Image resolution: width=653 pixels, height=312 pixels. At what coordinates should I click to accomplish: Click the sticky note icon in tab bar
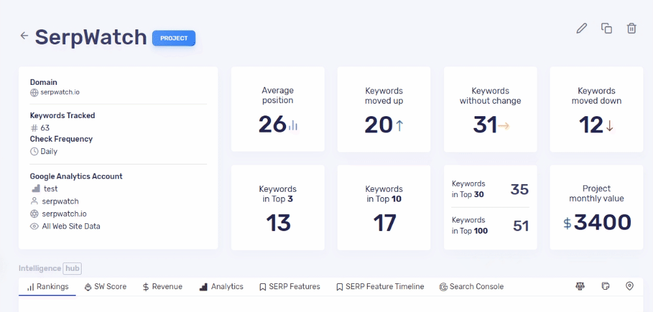tap(605, 286)
